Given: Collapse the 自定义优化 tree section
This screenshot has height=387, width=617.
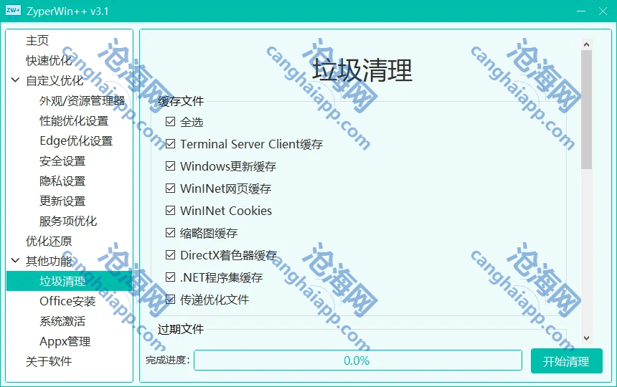Looking at the screenshot, I should click(15, 80).
